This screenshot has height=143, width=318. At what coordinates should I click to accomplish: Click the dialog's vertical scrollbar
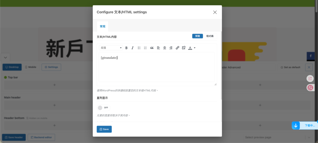point(221,65)
